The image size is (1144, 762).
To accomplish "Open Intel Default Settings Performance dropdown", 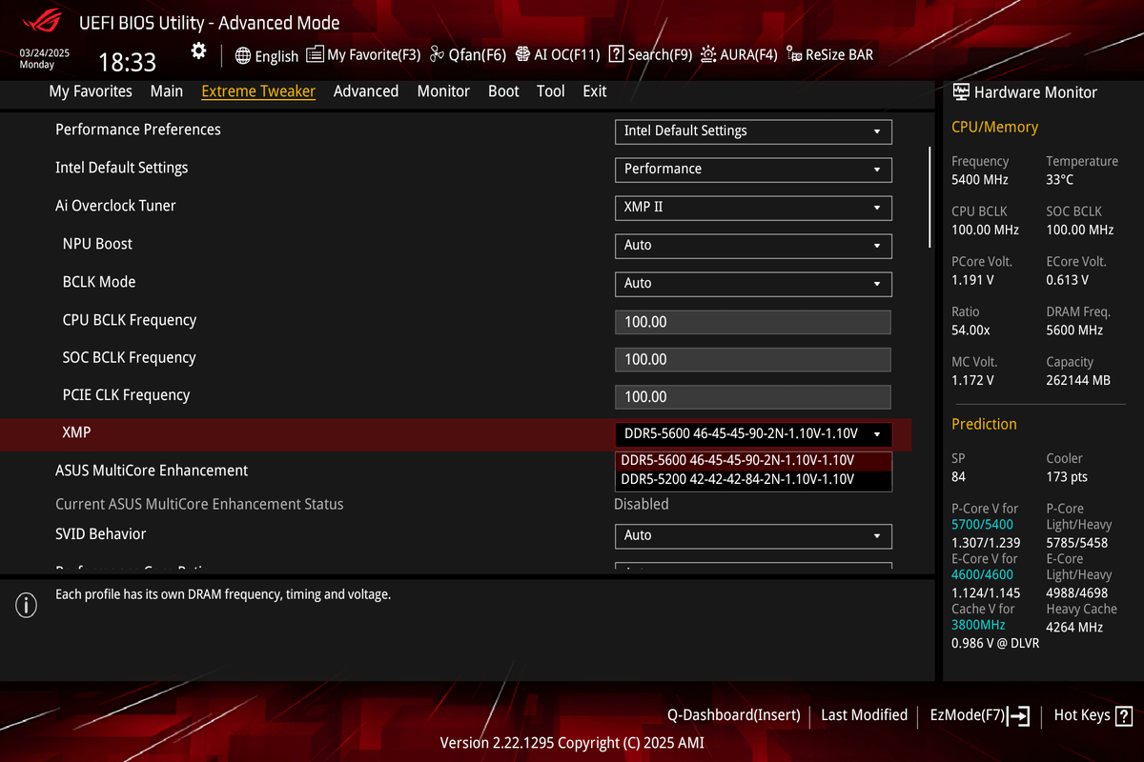I will pos(753,170).
